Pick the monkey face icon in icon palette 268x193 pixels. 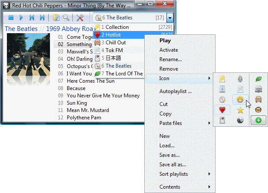[x=259, y=110]
